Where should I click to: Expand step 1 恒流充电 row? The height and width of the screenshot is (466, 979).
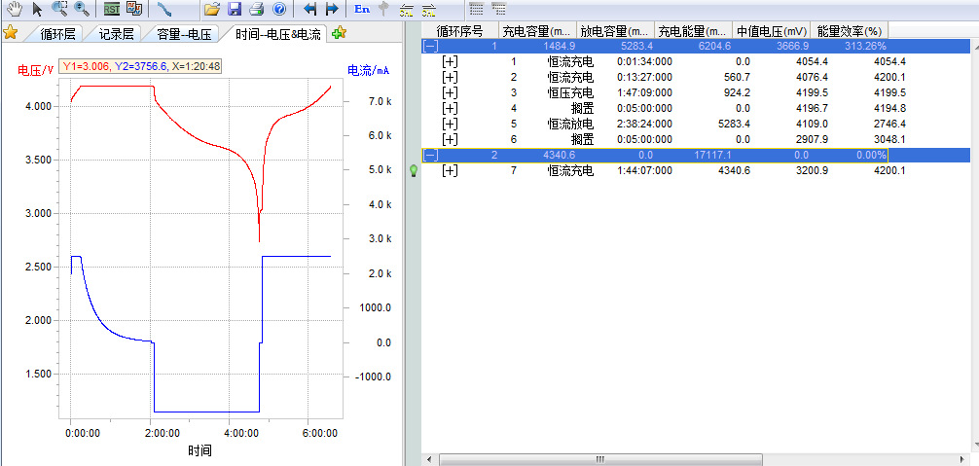(x=450, y=61)
